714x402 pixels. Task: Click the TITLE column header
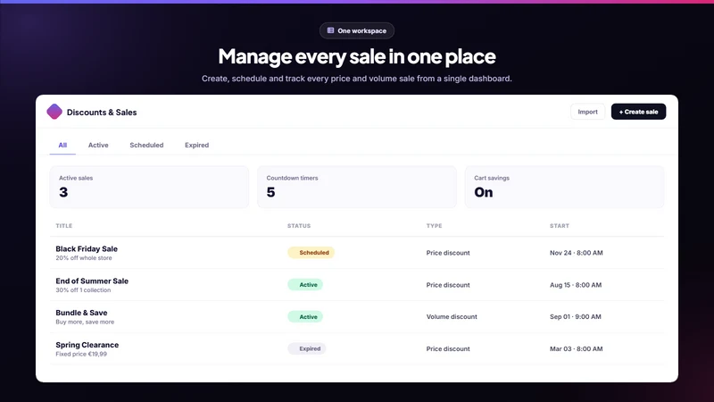tap(64, 226)
